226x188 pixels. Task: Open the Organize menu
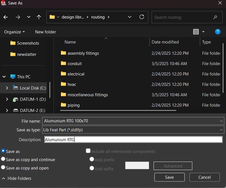coord(14,32)
